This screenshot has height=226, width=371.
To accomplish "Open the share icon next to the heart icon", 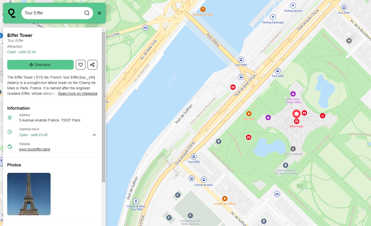I will click(x=92, y=65).
